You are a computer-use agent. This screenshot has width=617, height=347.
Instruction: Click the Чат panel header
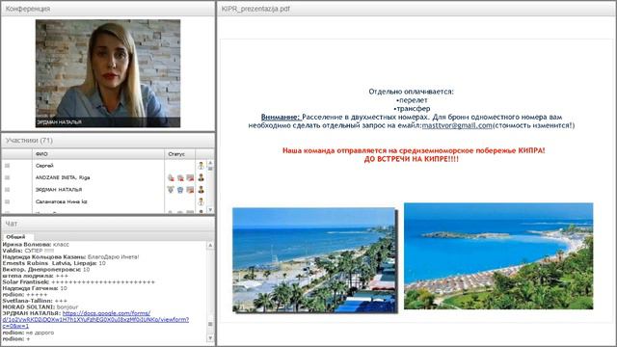108,224
